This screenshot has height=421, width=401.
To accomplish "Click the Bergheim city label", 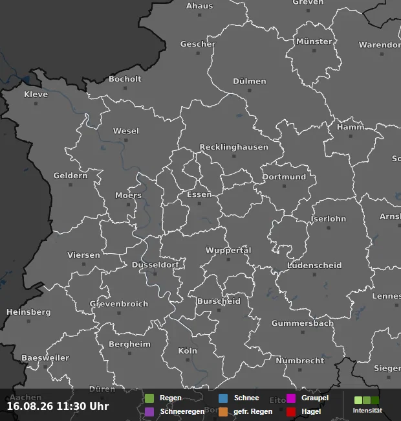I will point(130,344).
